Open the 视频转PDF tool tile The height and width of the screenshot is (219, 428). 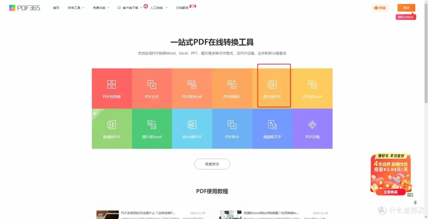[112, 129]
